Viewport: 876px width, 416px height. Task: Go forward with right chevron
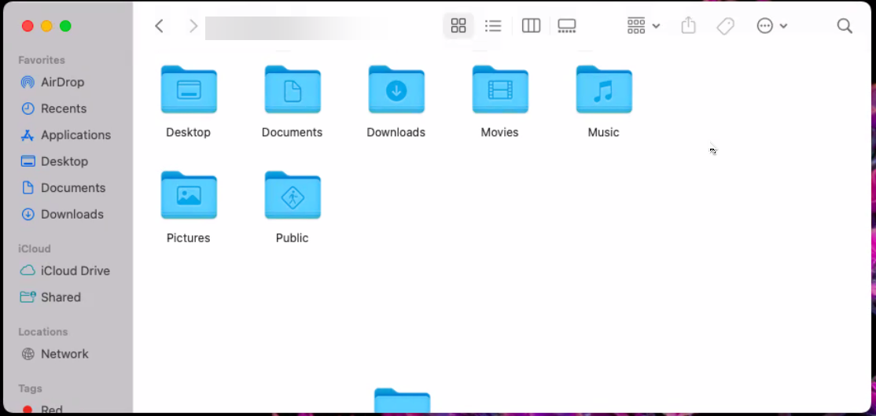point(193,26)
